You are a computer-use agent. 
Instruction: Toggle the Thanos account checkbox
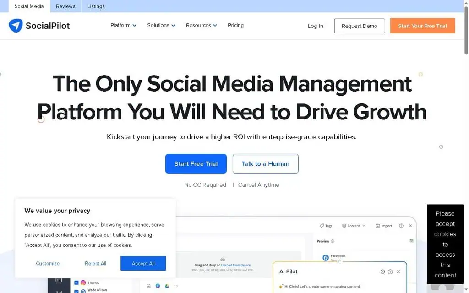pyautogui.click(x=76, y=282)
